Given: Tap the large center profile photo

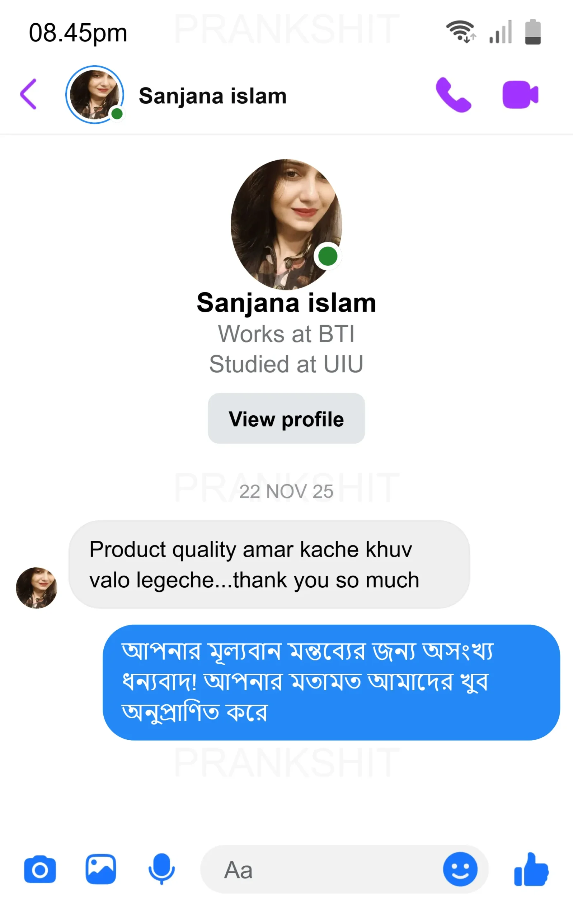Looking at the screenshot, I should click(286, 224).
